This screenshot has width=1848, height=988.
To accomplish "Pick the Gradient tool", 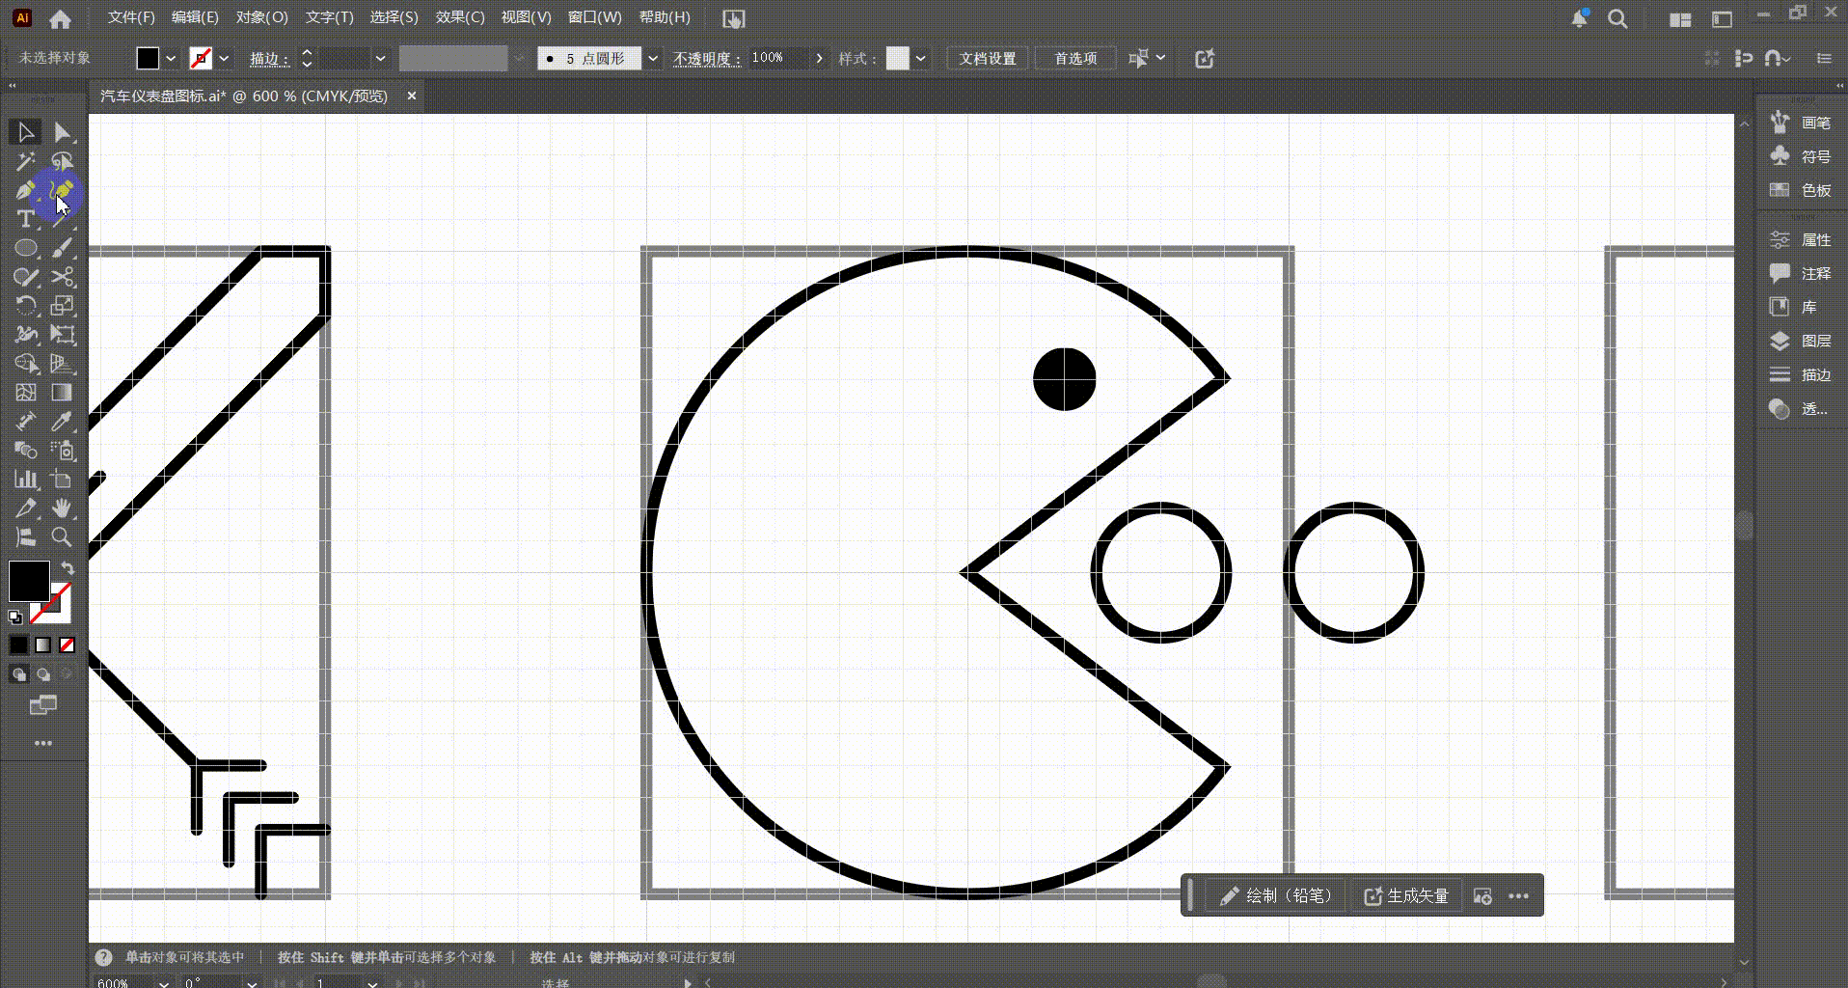I will tap(62, 393).
